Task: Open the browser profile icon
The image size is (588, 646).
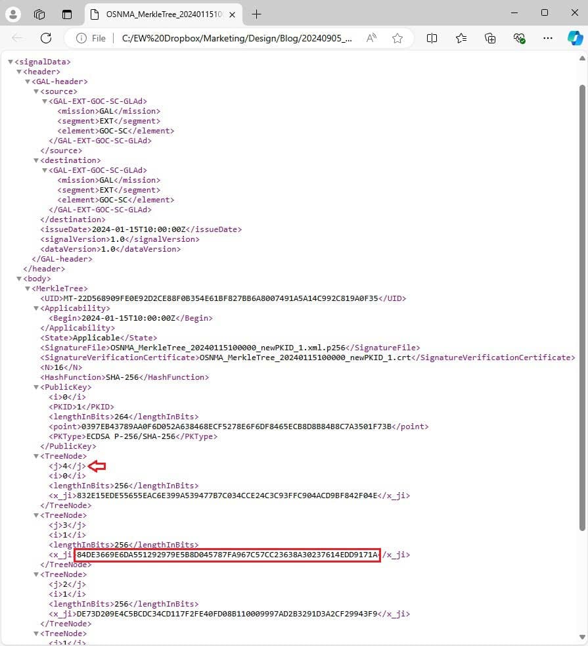Action: pyautogui.click(x=12, y=14)
